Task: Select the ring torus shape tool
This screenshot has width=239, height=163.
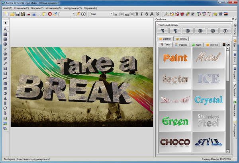Action: [x=5, y=108]
